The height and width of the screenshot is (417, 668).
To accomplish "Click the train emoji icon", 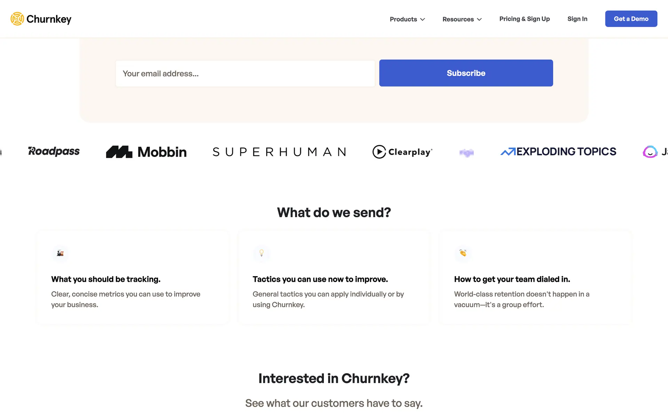I will 60,253.
